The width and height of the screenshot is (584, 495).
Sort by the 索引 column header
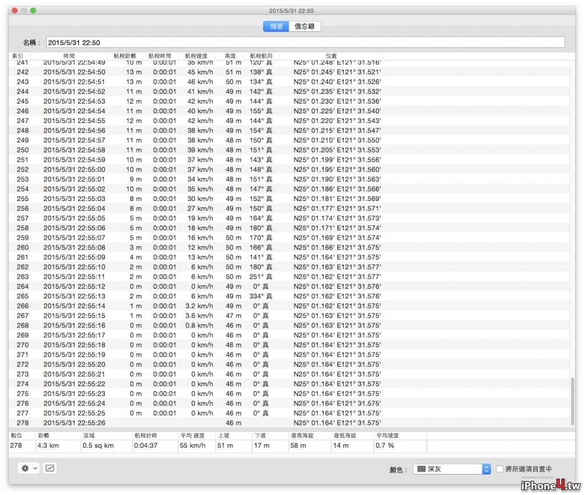pos(18,56)
